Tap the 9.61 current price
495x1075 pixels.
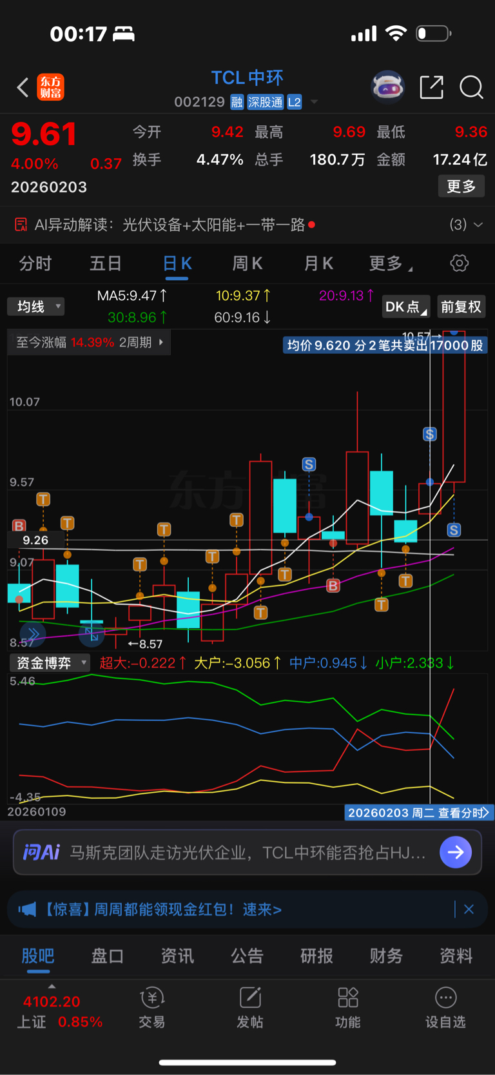(44, 134)
